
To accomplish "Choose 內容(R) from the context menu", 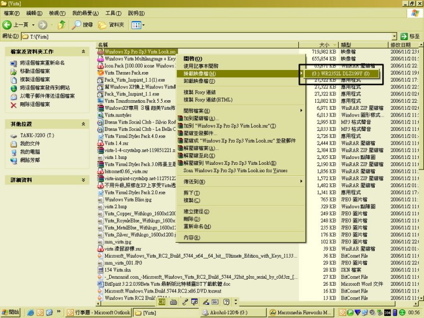I will pyautogui.click(x=241, y=237).
